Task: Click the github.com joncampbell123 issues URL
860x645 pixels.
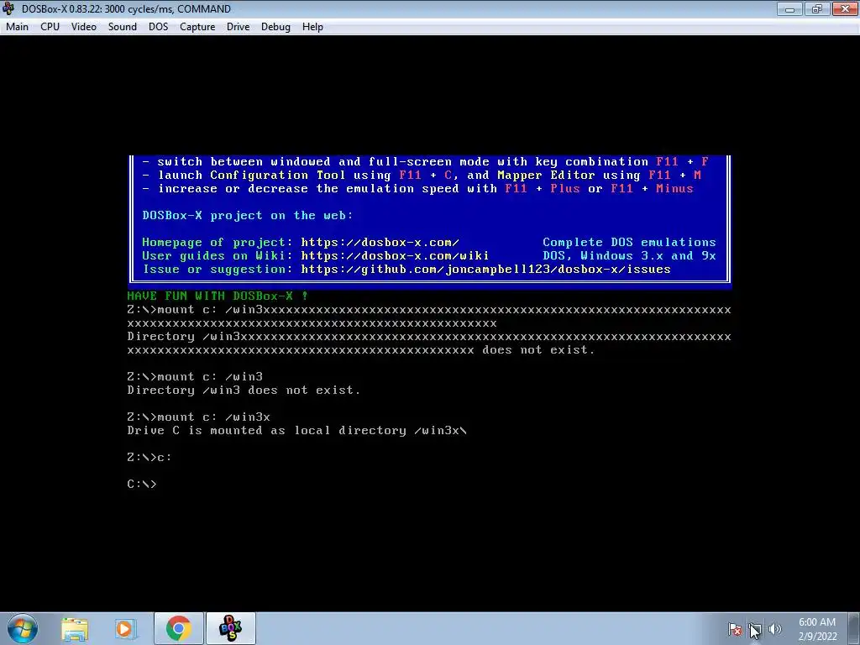Action: (x=486, y=270)
